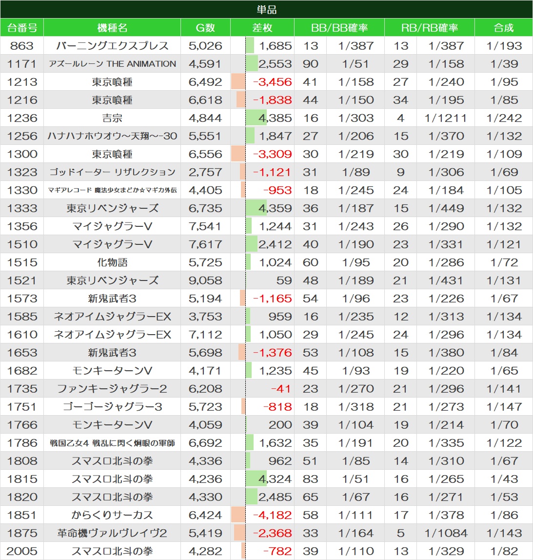Screen dimensions: 533x560
Task: Select machine number 863
Action: (x=22, y=46)
